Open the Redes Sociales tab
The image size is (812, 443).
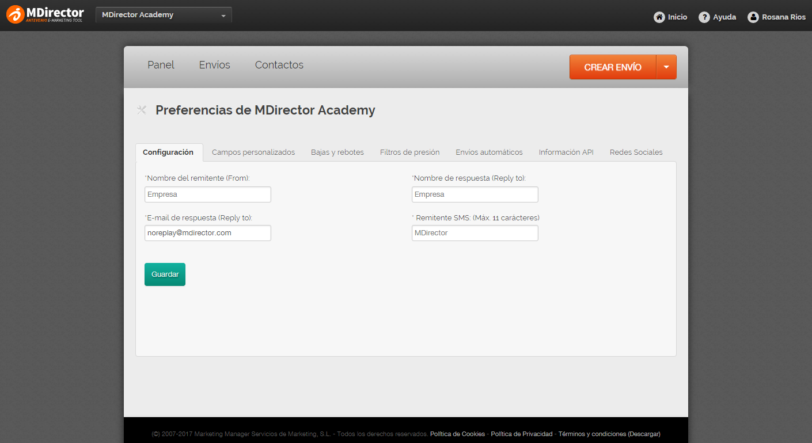click(636, 152)
